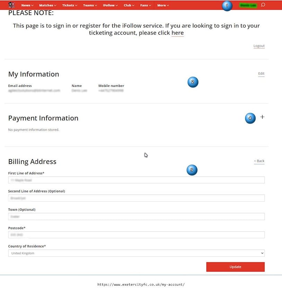This screenshot has height=294, width=282.
Task: Expand the Matches menu
Action: click(x=48, y=5)
